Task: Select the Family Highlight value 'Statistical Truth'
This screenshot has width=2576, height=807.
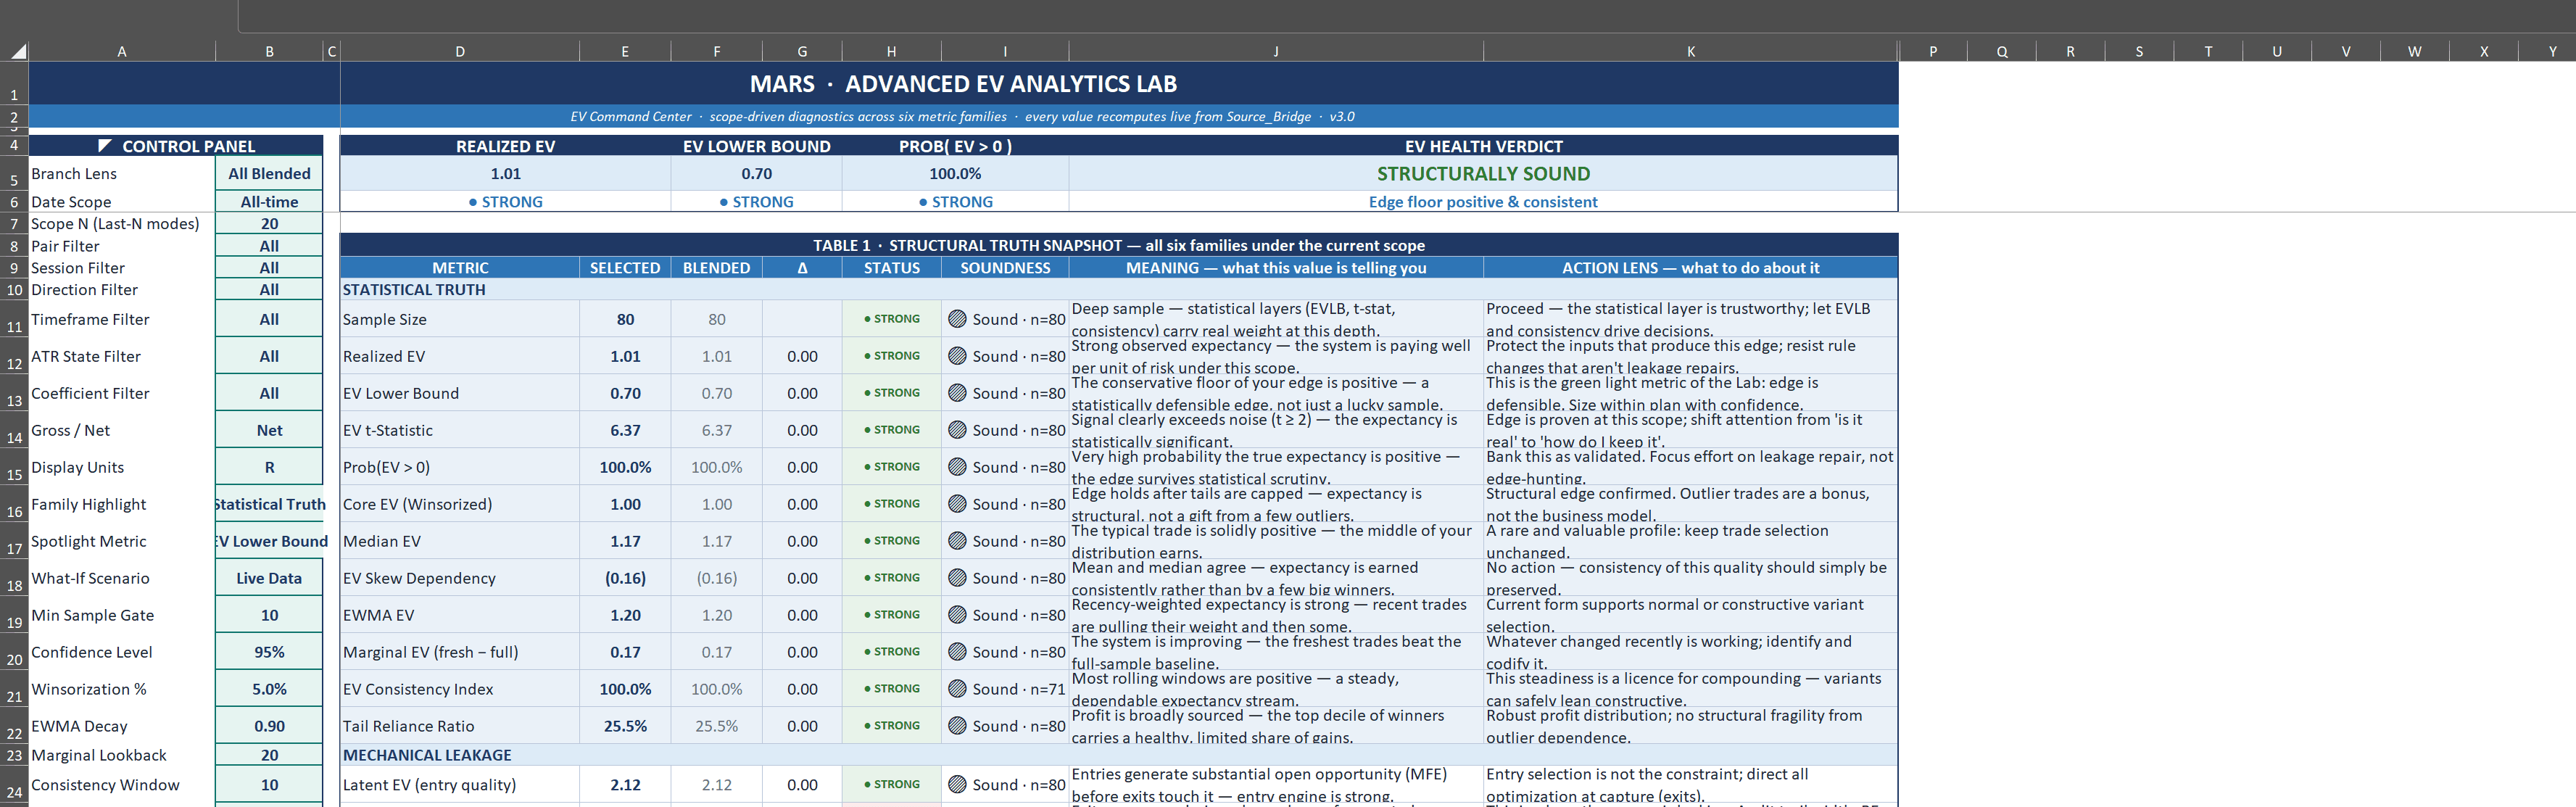Action: pos(269,504)
